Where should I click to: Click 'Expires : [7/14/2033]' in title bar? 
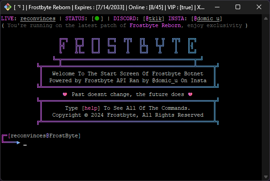pyautogui.click(x=99, y=7)
